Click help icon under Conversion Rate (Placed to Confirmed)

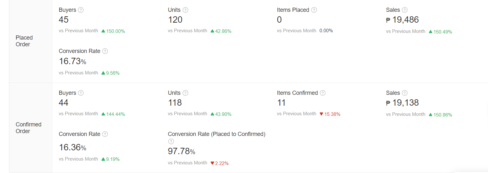click(x=171, y=141)
